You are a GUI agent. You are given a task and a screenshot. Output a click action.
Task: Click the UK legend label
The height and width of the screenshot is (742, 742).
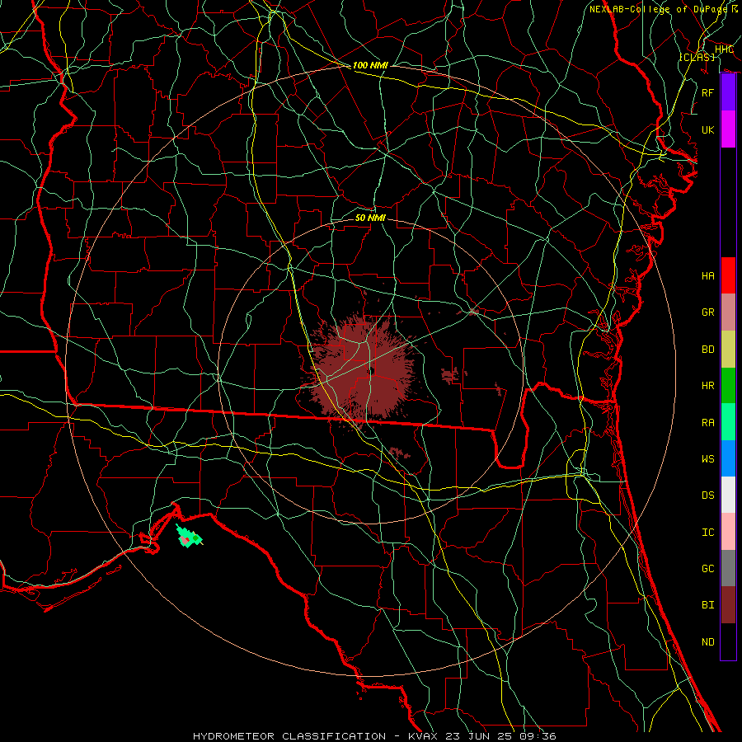click(x=708, y=129)
